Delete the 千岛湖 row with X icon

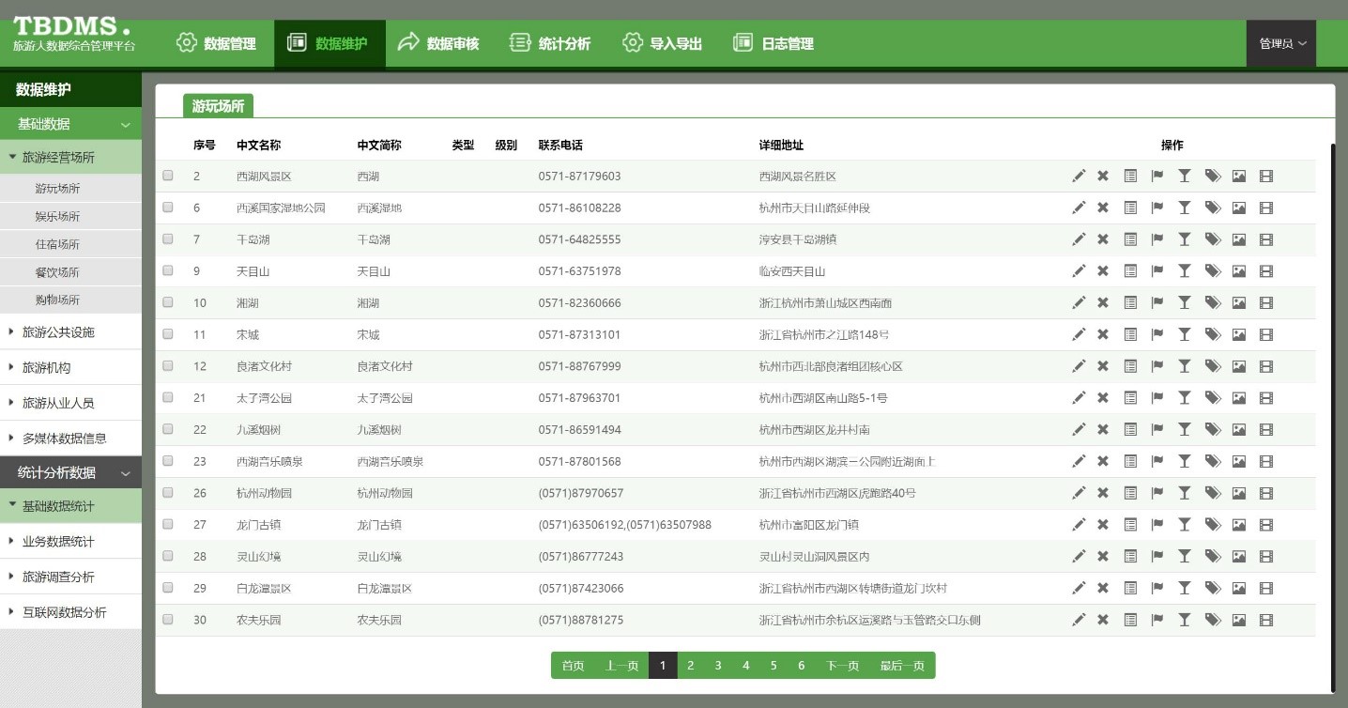[x=1103, y=239]
